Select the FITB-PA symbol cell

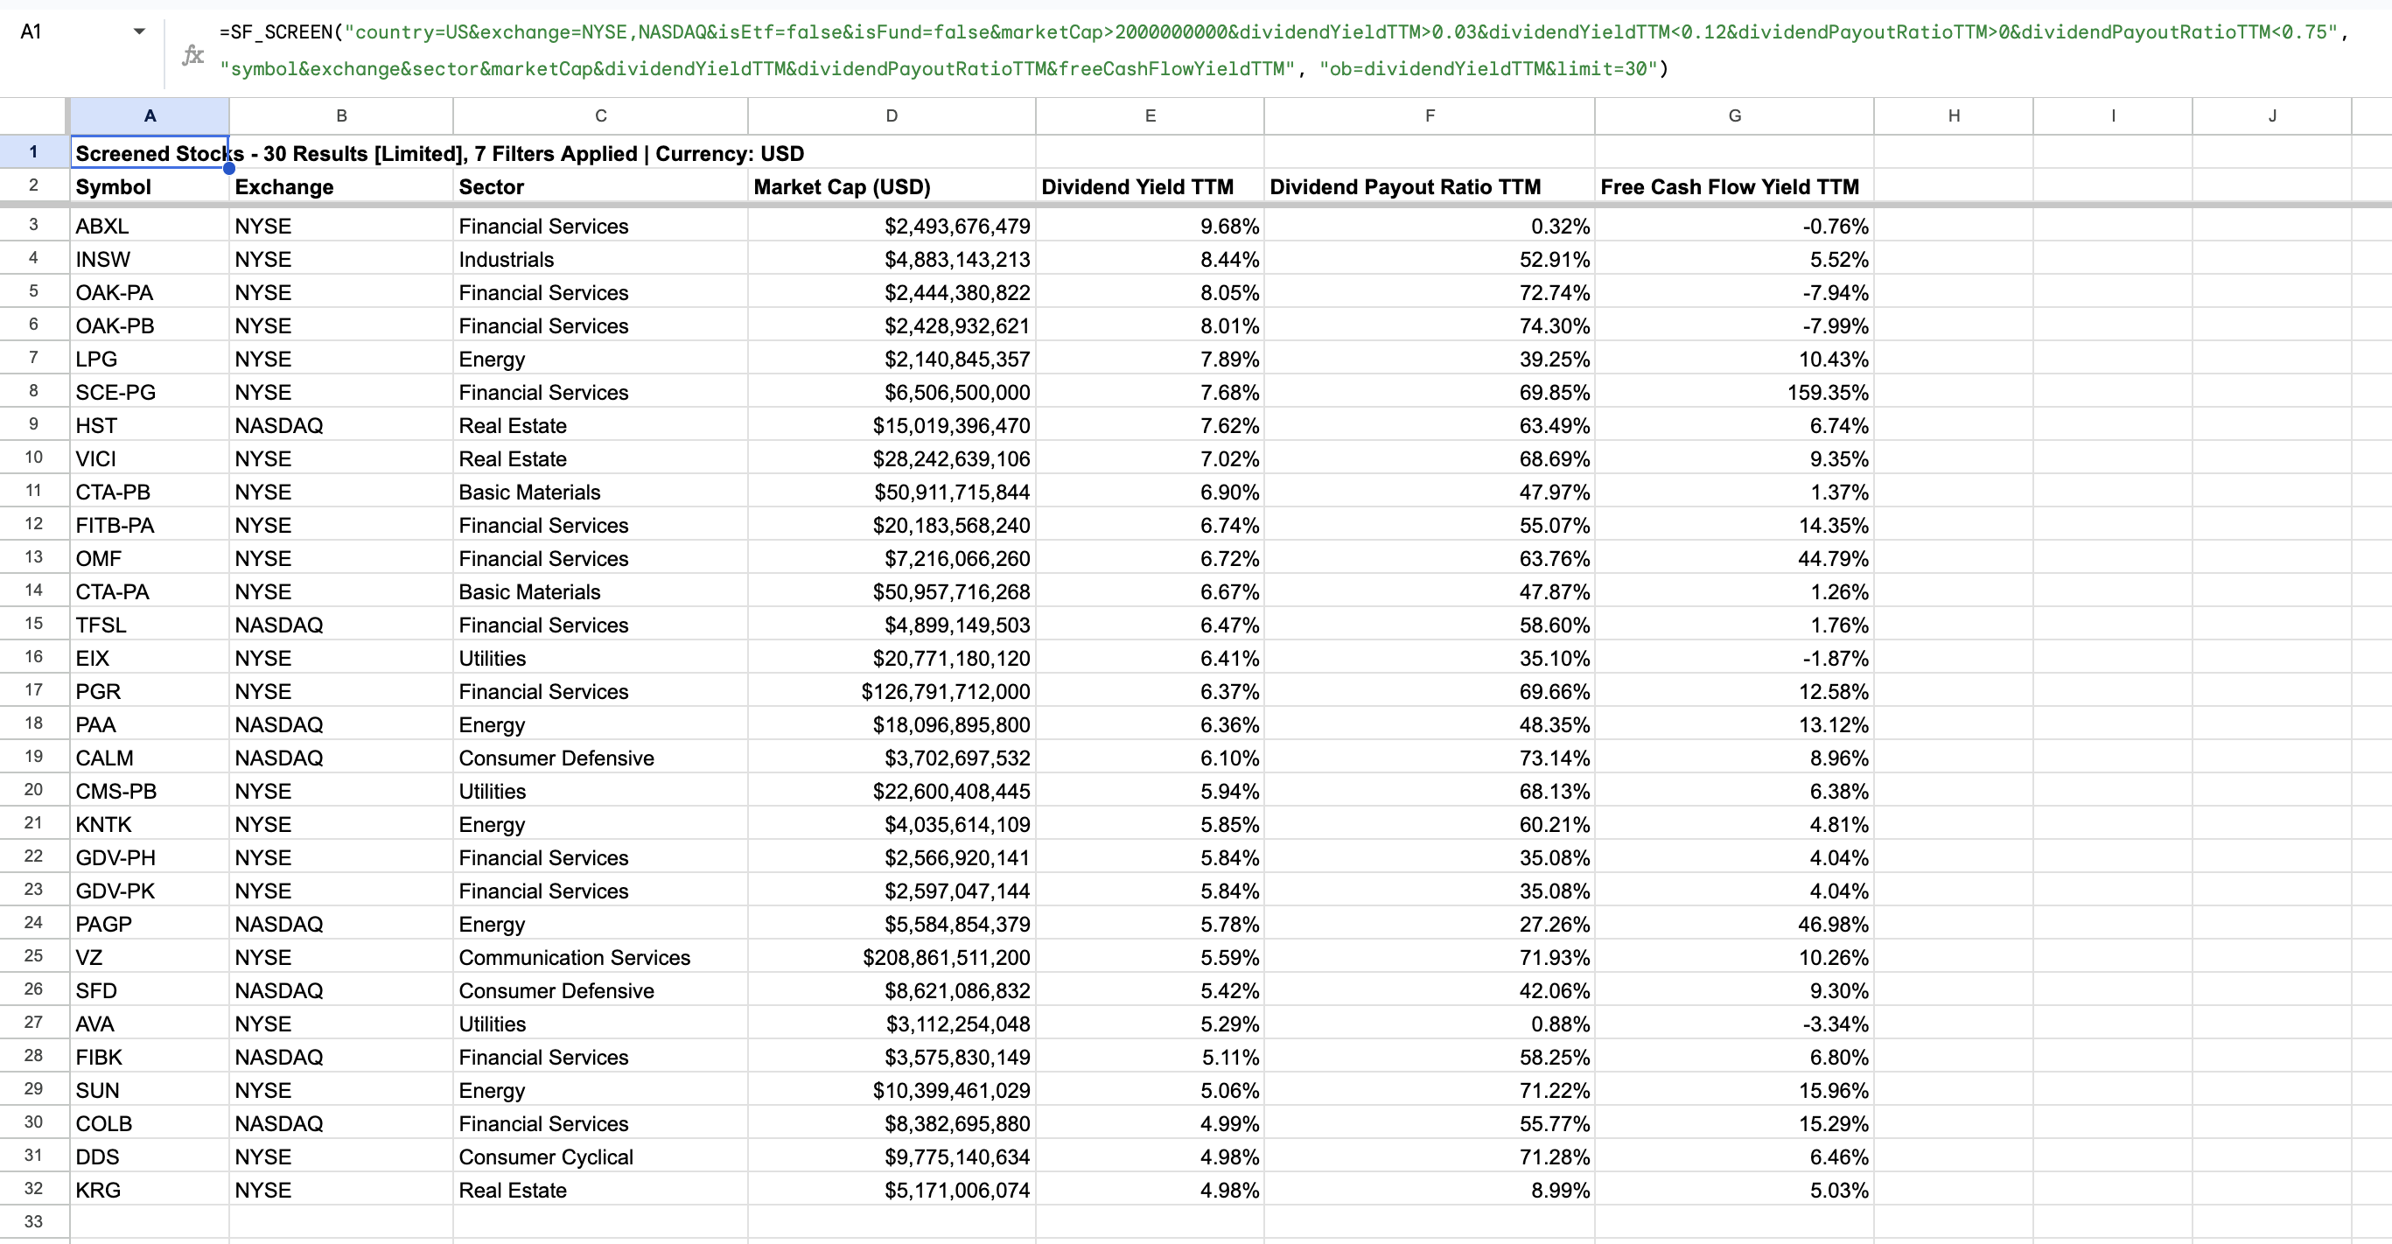pyautogui.click(x=150, y=526)
